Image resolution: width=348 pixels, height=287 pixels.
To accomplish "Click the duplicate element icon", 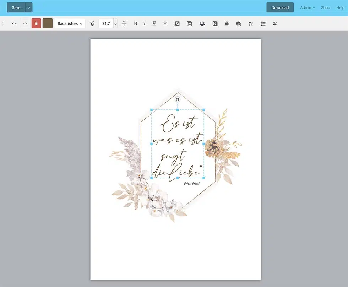I will click(190, 23).
